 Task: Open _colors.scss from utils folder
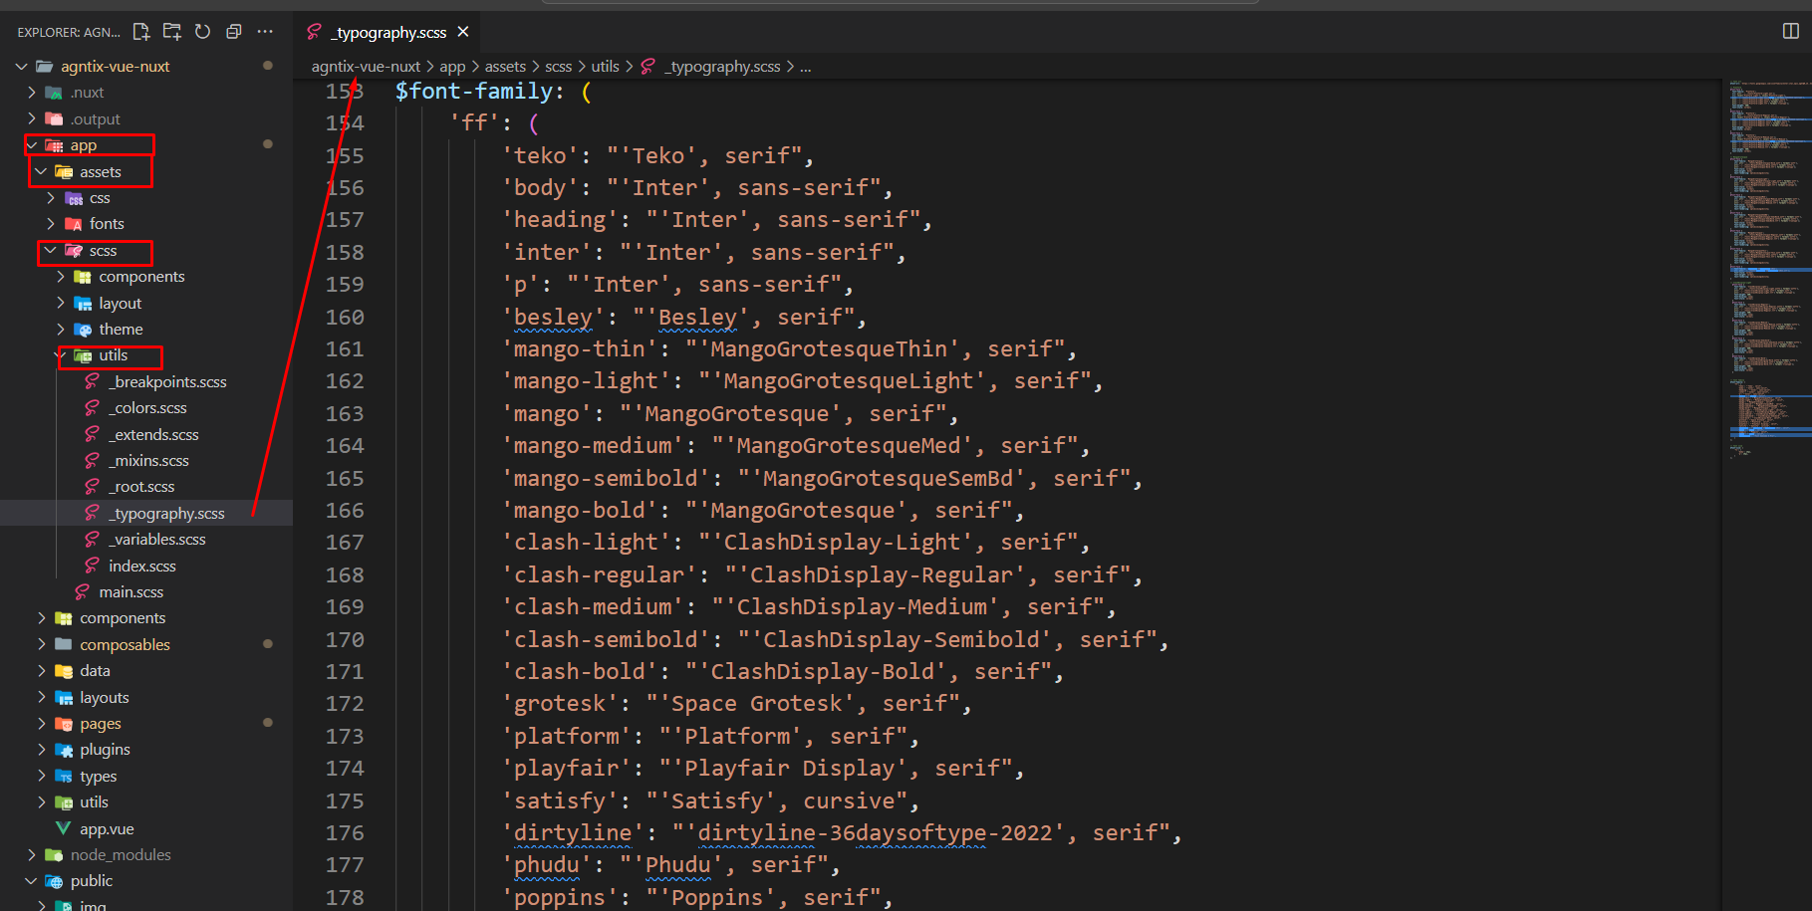point(148,408)
